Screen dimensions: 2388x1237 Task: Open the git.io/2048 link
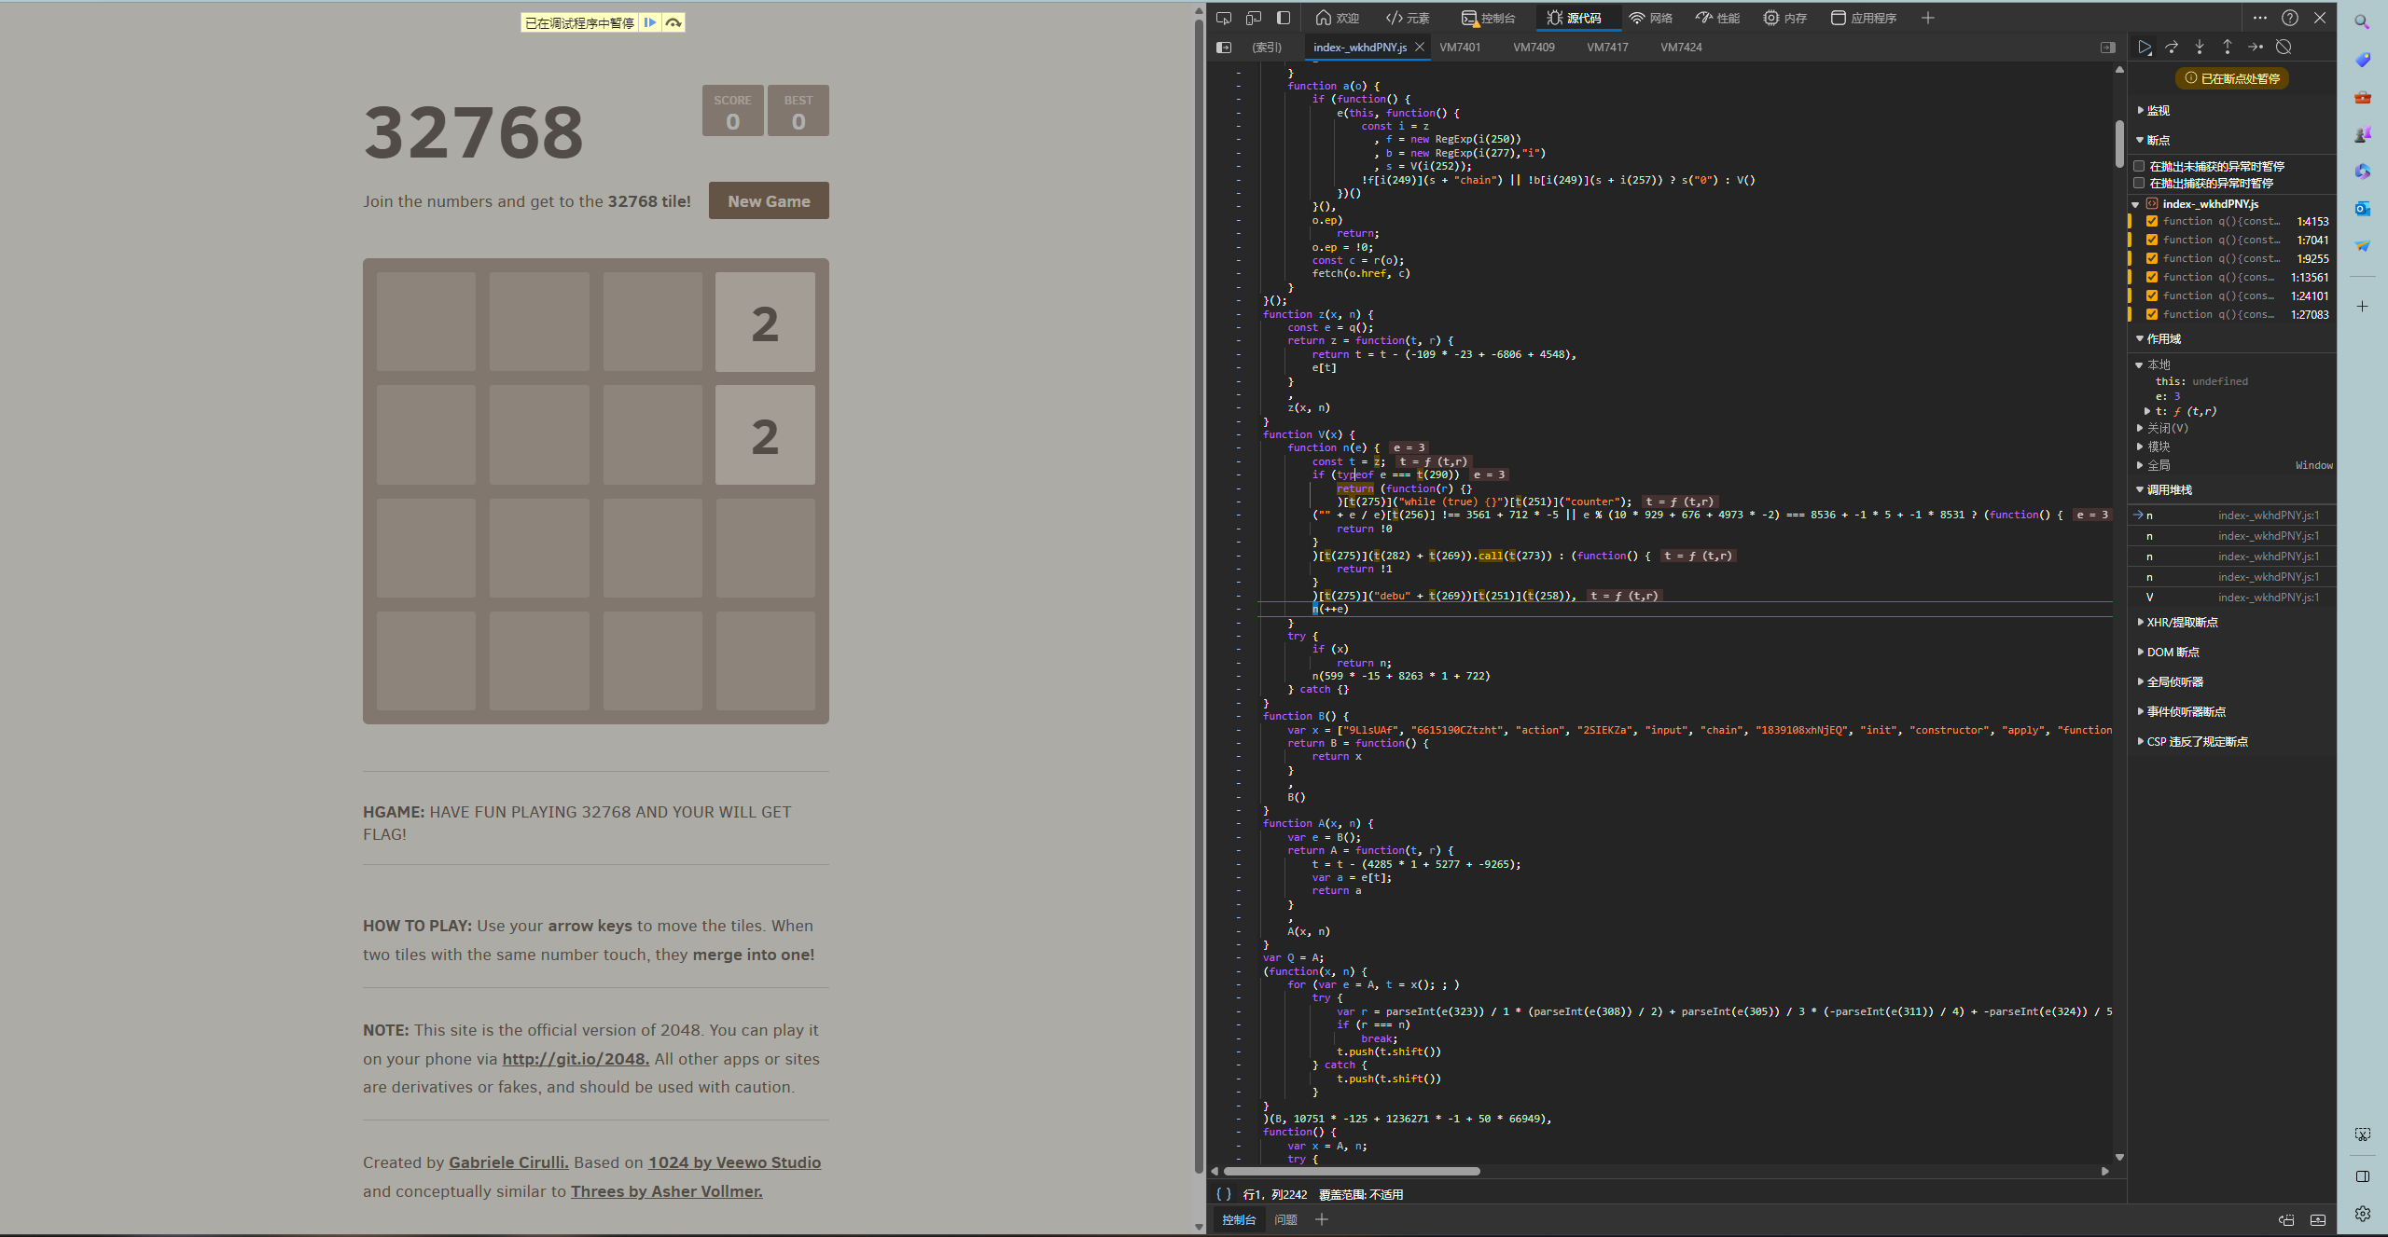576,1059
